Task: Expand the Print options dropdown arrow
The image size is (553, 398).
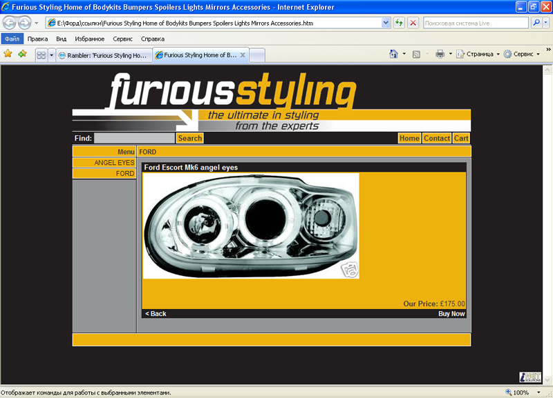Action: [x=451, y=54]
